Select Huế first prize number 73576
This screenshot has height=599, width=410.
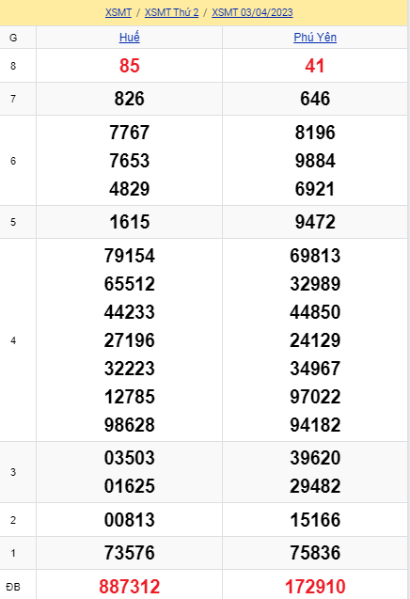(130, 553)
